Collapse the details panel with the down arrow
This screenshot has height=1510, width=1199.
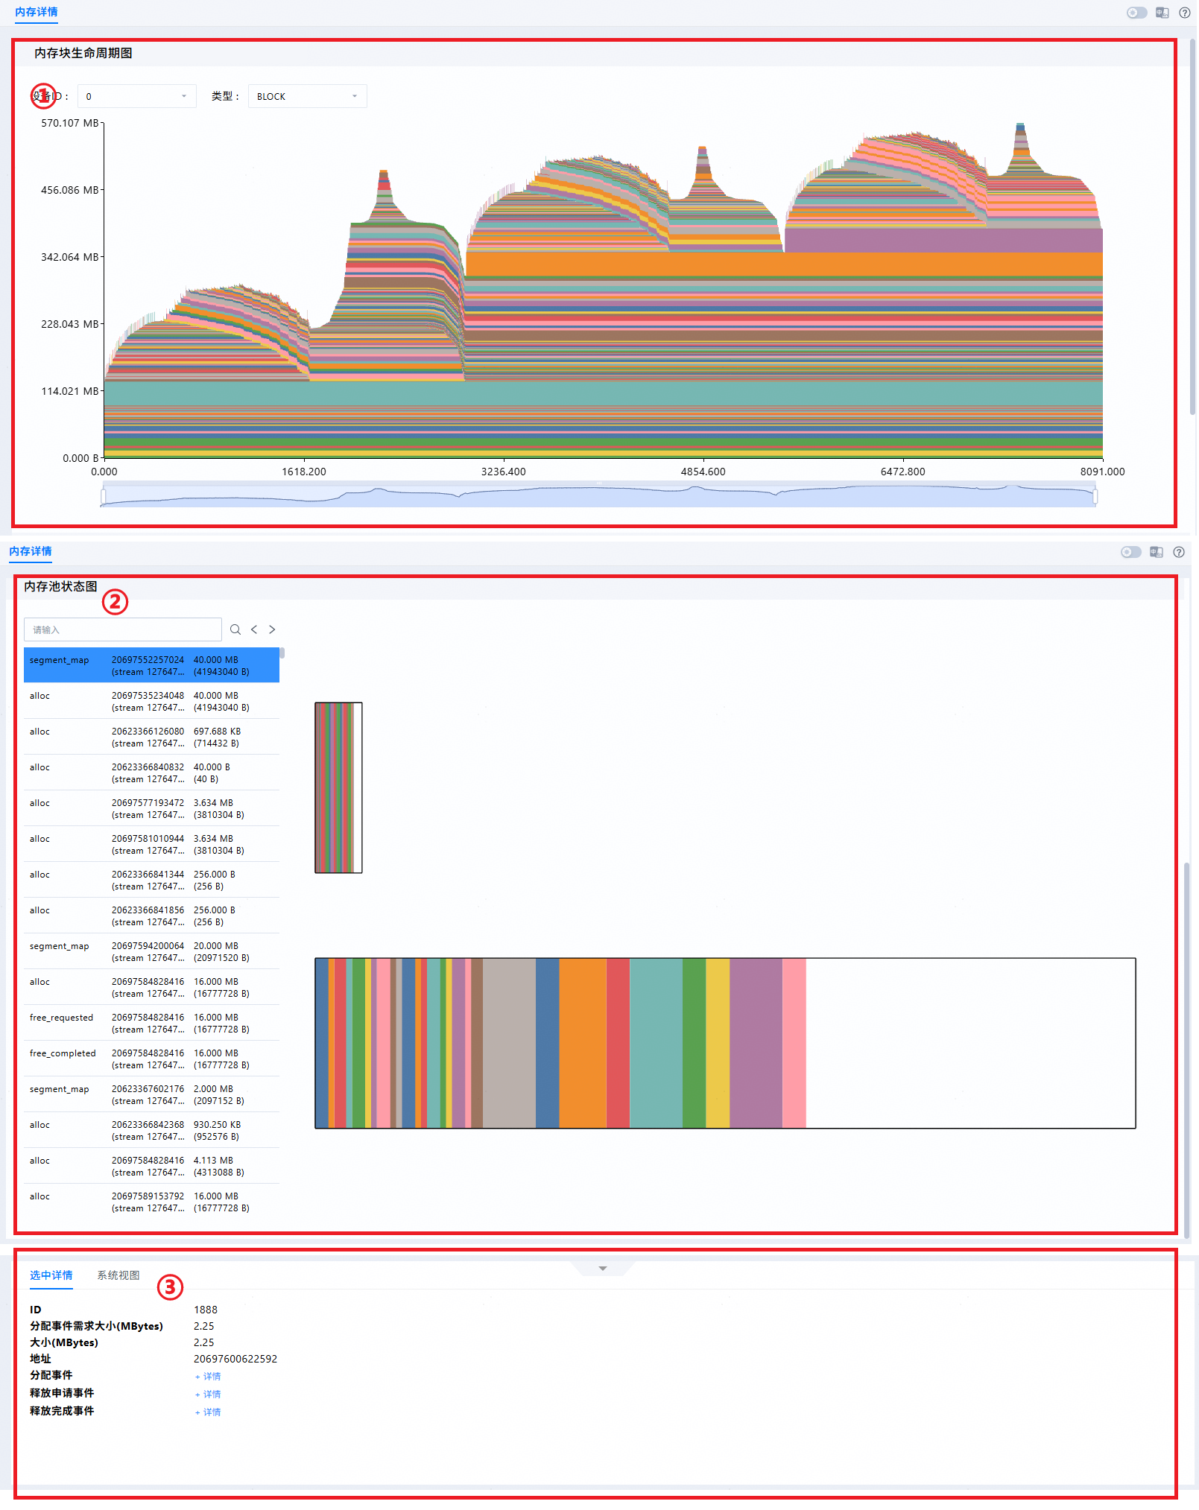tap(603, 1269)
